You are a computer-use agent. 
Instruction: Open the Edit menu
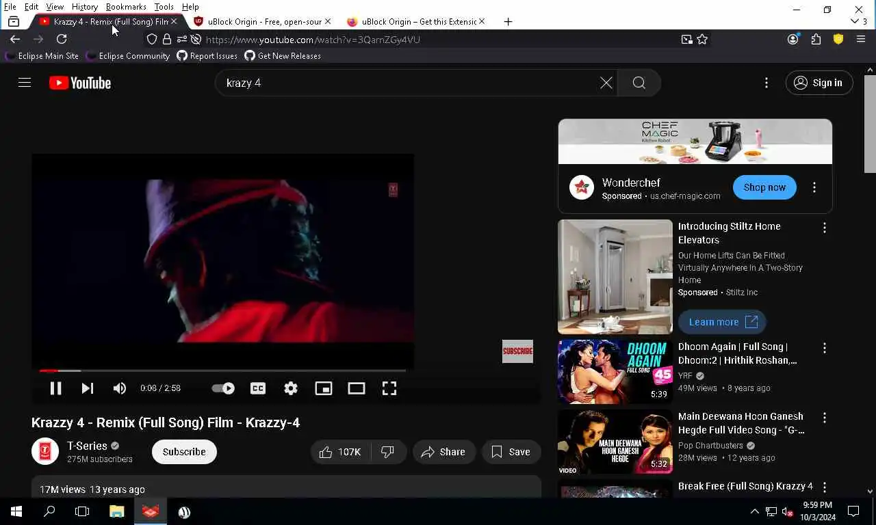(31, 7)
